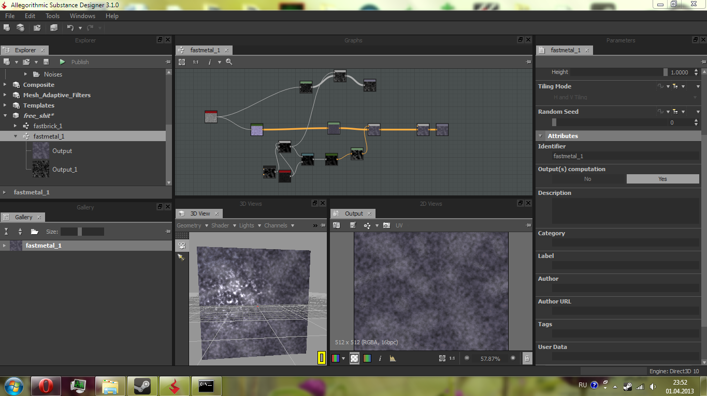Select the Output tab in 2D Views
The height and width of the screenshot is (396, 707).
click(x=354, y=214)
